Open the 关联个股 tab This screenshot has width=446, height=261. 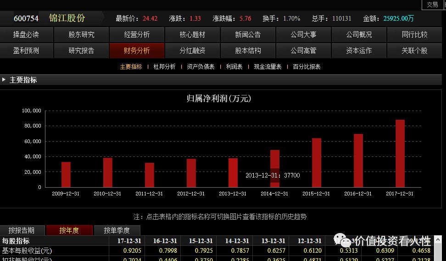pyautogui.click(x=414, y=50)
